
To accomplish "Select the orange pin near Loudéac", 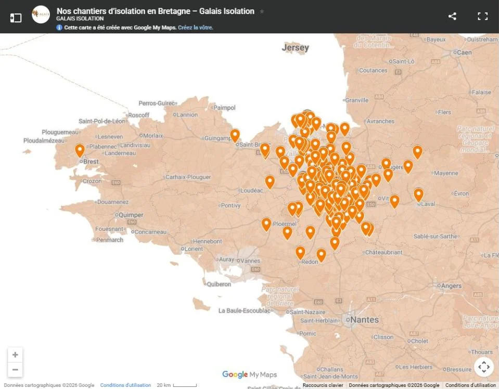I will click(270, 182).
